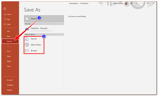Select OneDrive - Personal location
Image resolution: width=158 pixels, height=96 pixels.
point(44,29)
